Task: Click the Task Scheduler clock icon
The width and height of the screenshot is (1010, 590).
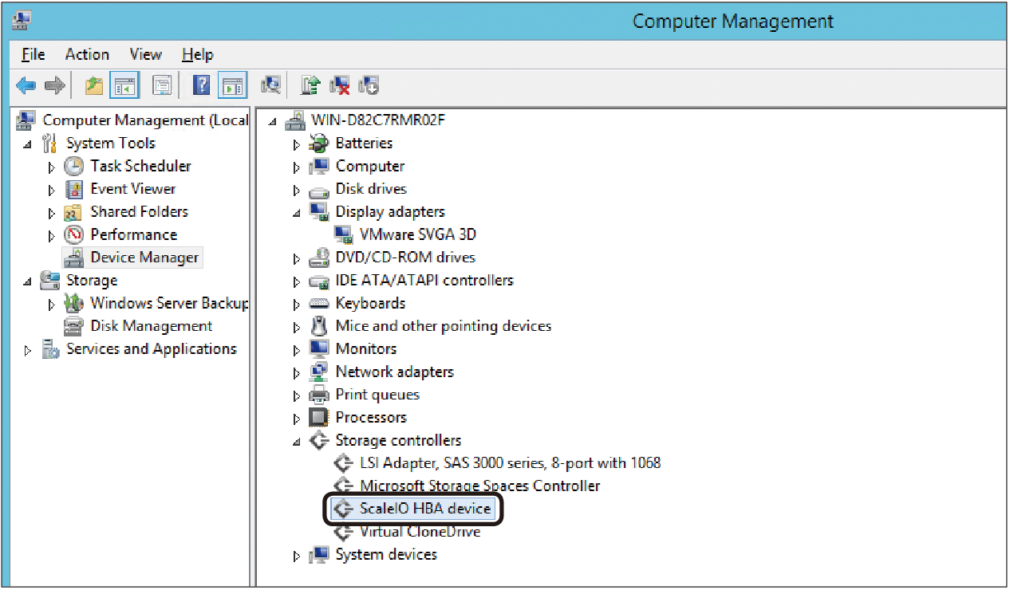Action: click(x=74, y=166)
